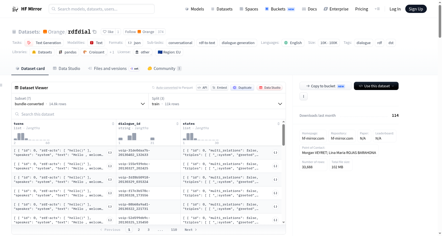Open the Community tab
The image size is (442, 236).
pyautogui.click(x=165, y=69)
